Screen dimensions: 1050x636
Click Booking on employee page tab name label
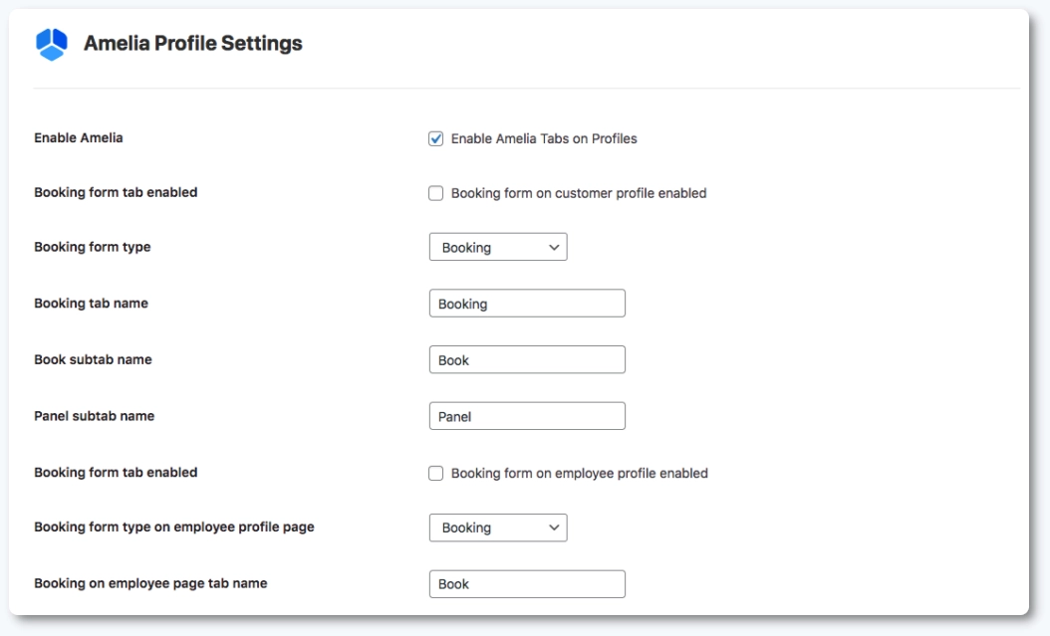[150, 583]
